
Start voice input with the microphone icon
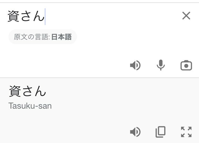[x=161, y=65]
